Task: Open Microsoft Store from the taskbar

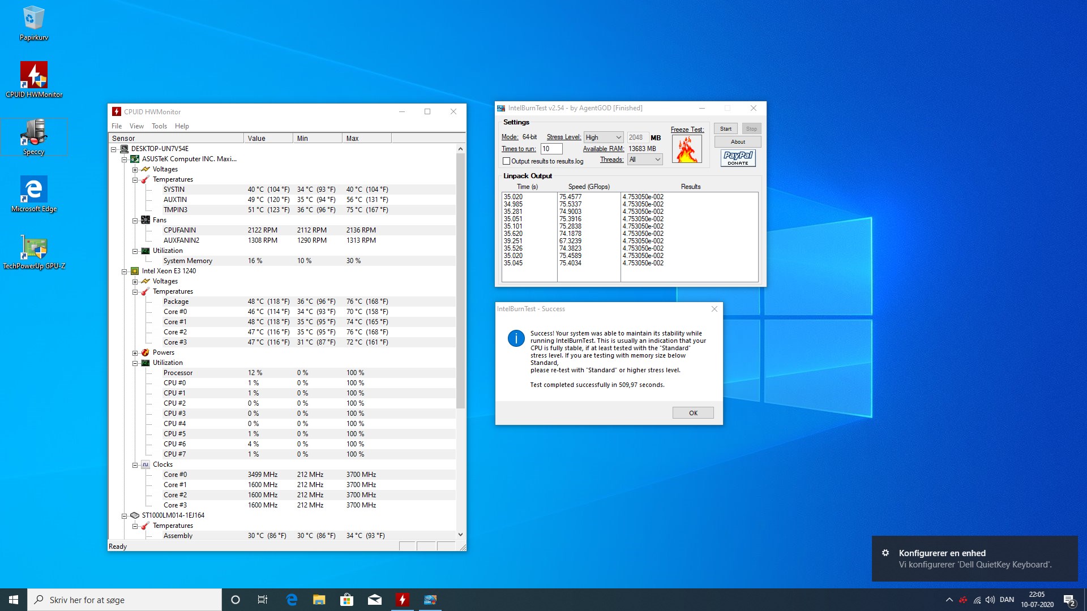Action: pos(346,600)
